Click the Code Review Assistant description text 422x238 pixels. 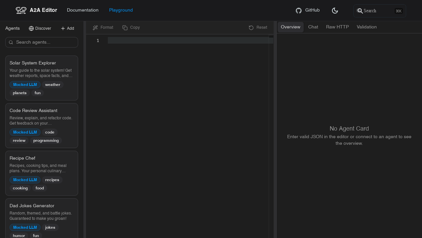41,121
